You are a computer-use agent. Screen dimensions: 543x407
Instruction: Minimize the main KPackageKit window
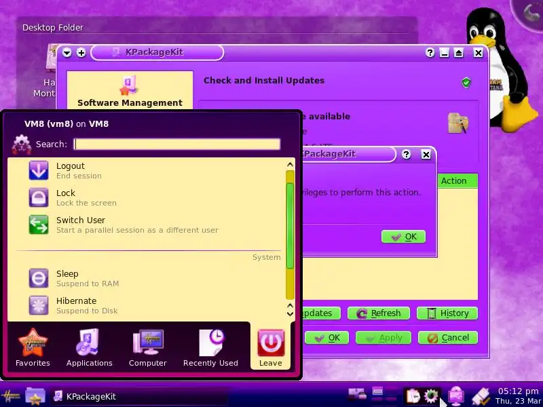click(x=444, y=53)
